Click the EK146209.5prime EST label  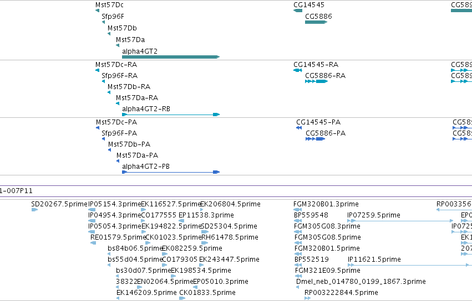coord(146,293)
